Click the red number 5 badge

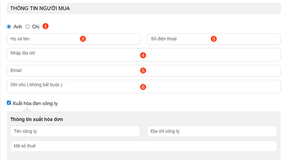click(143, 70)
